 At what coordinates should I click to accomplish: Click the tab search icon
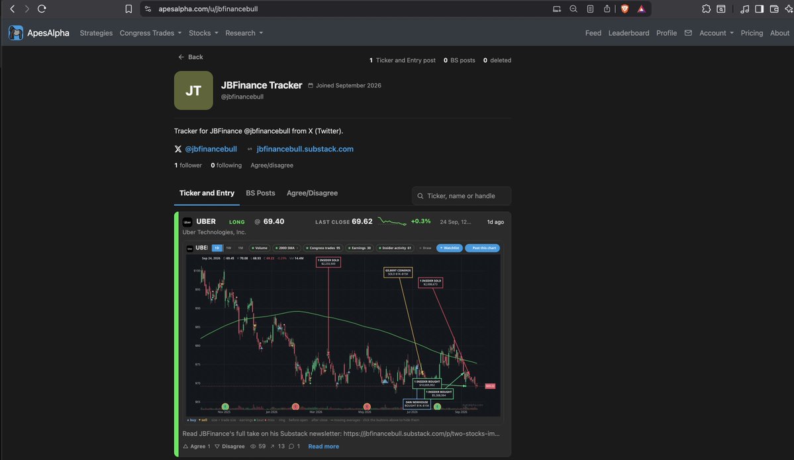click(721, 9)
